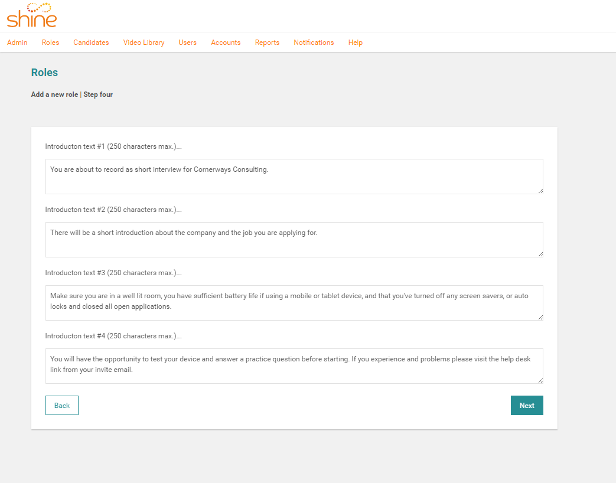Viewport: 616px width, 483px height.
Task: Go to the Candidates section
Action: 91,43
